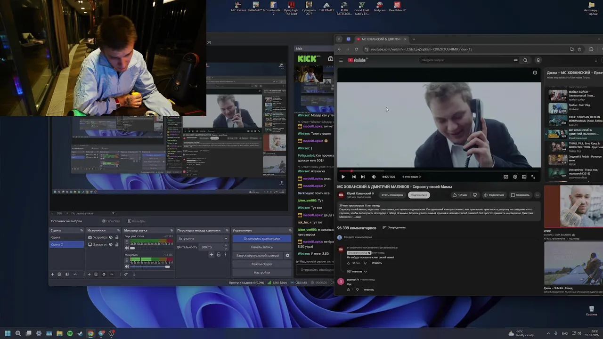Open virtual camera settings gear in OBS
The image size is (603, 339).
pyautogui.click(x=287, y=255)
